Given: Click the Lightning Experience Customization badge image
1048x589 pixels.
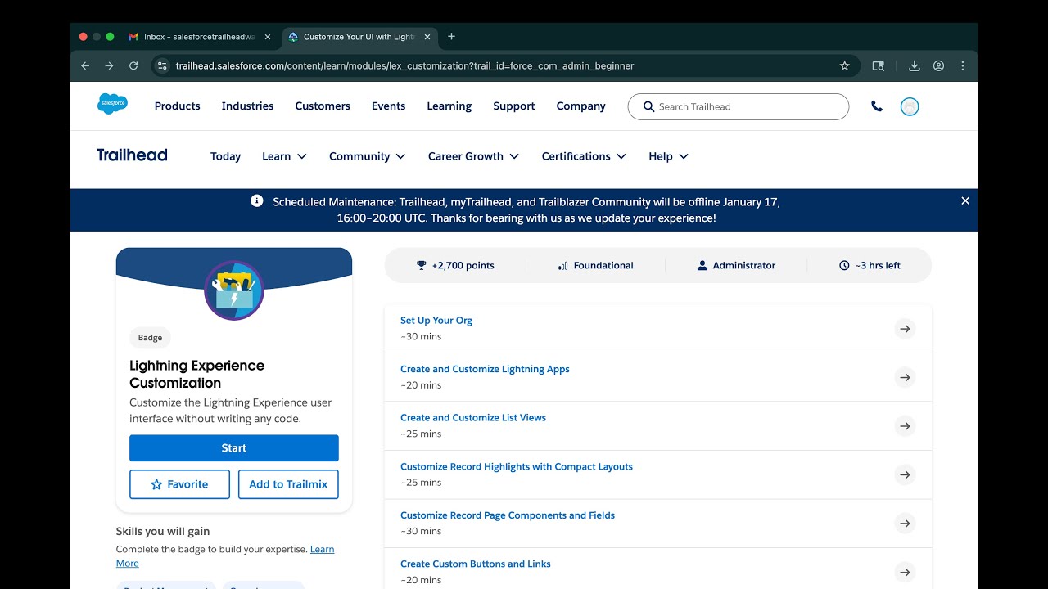Looking at the screenshot, I should point(234,290).
